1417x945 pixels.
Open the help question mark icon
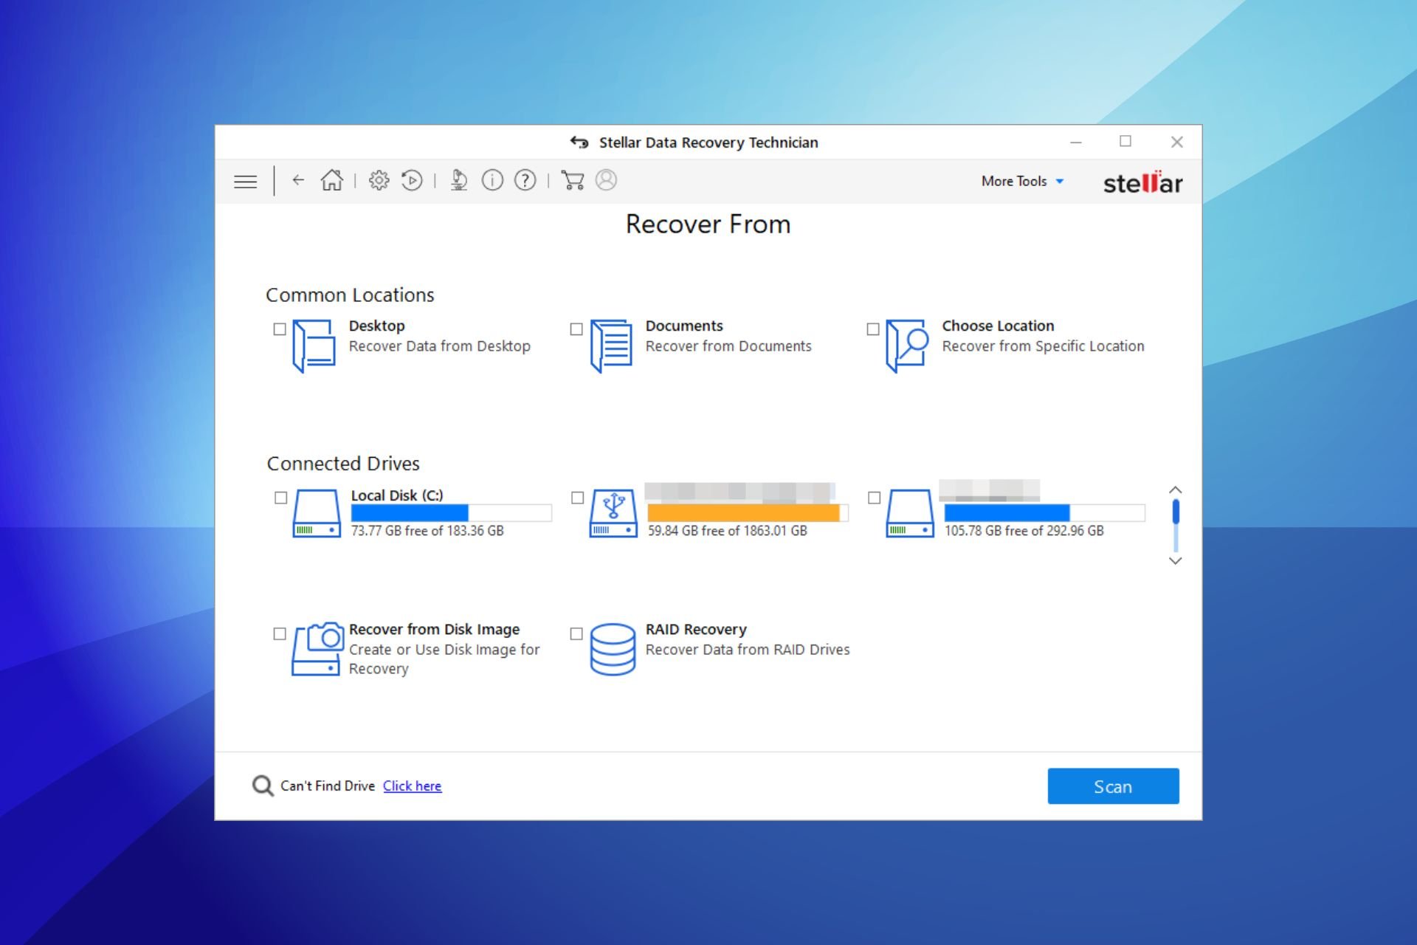point(525,180)
